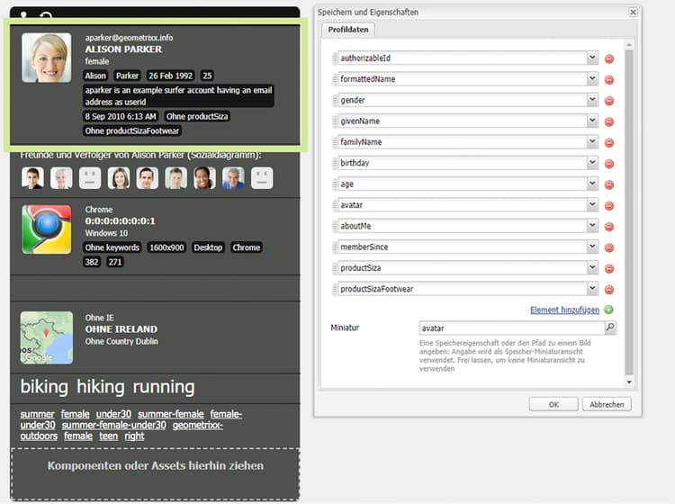Open the authorizableId dropdown arrow

pyautogui.click(x=592, y=58)
